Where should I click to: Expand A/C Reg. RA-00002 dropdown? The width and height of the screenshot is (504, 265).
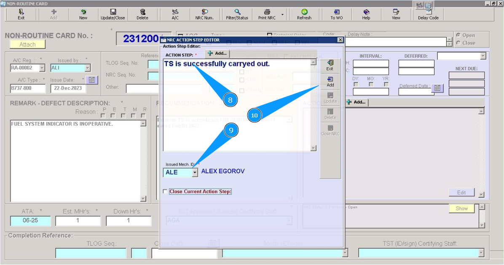[42, 68]
